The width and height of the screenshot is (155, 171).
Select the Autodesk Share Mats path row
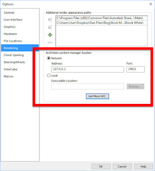coord(101,18)
